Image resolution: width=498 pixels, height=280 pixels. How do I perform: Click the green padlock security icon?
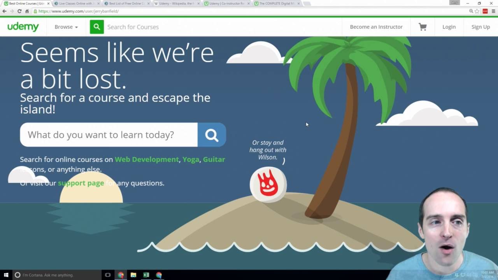point(35,11)
